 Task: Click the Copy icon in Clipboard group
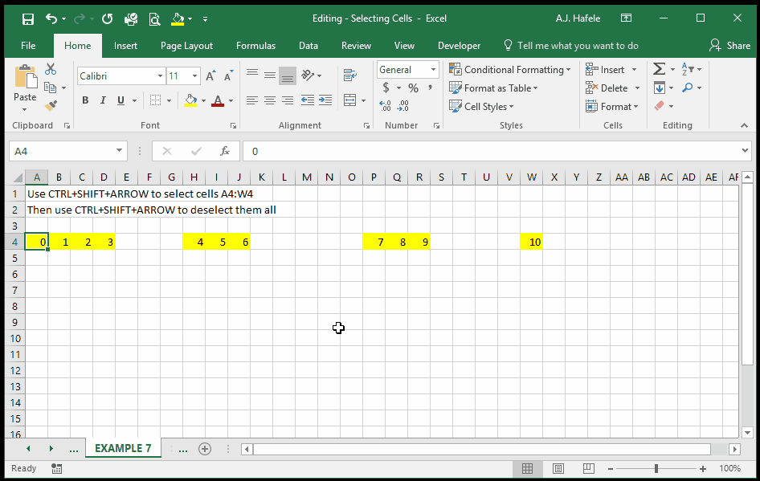[x=50, y=88]
